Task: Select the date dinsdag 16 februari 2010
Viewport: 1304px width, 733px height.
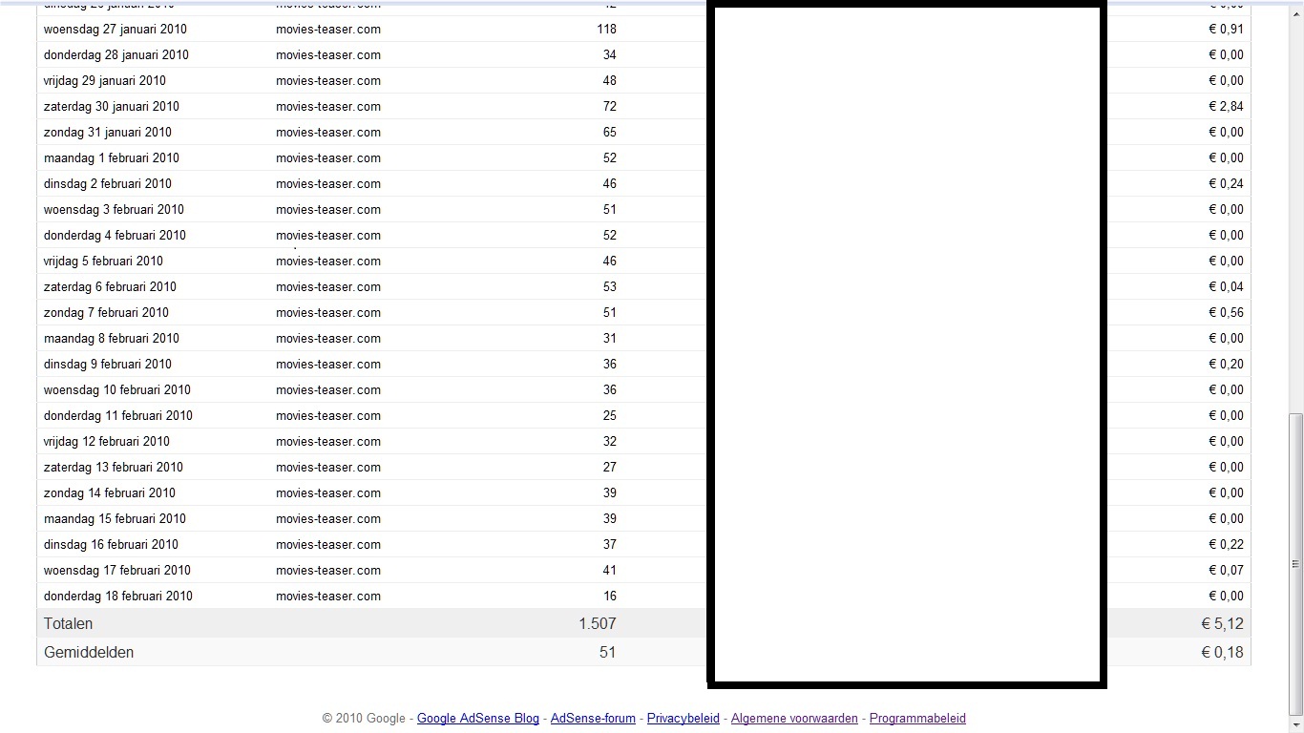Action: pos(111,544)
